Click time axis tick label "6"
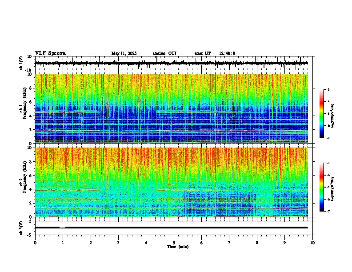Screen dimensions: 352x272 coord(202,243)
